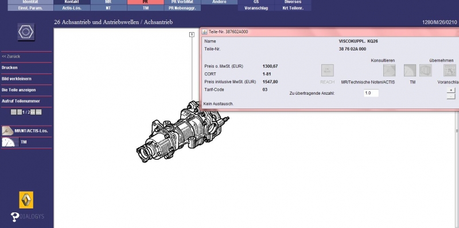Open the Actis-Lös. tab
The width and height of the screenshot is (459, 228).
tap(72, 8)
